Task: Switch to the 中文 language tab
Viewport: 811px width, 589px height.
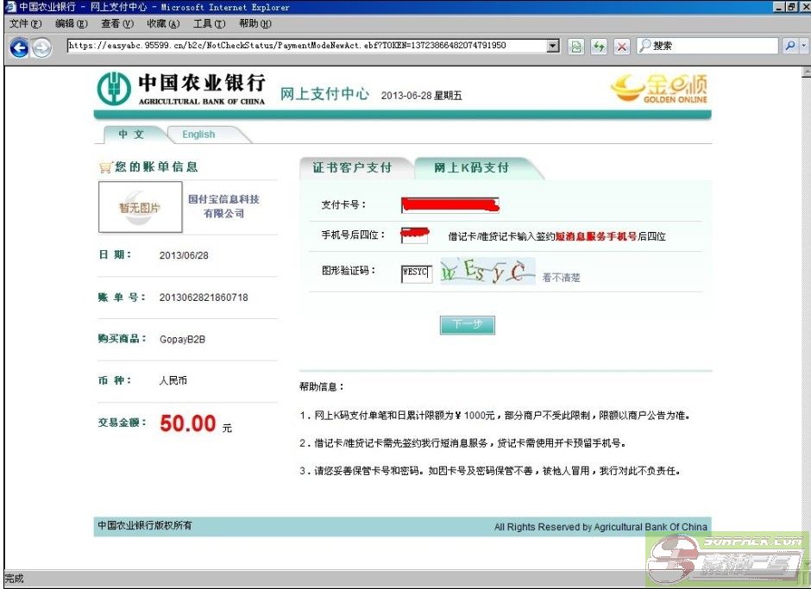Action: [x=131, y=135]
